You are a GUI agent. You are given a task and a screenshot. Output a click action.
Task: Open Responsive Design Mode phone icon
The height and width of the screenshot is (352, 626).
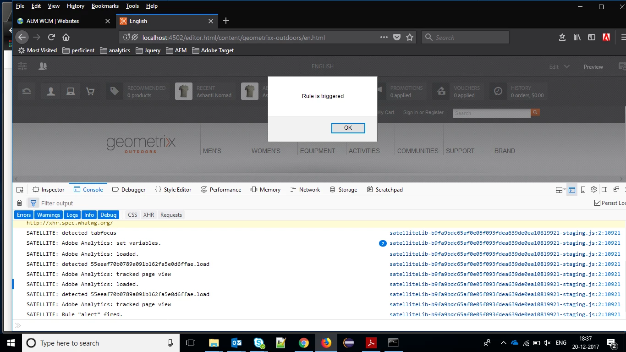click(x=583, y=190)
